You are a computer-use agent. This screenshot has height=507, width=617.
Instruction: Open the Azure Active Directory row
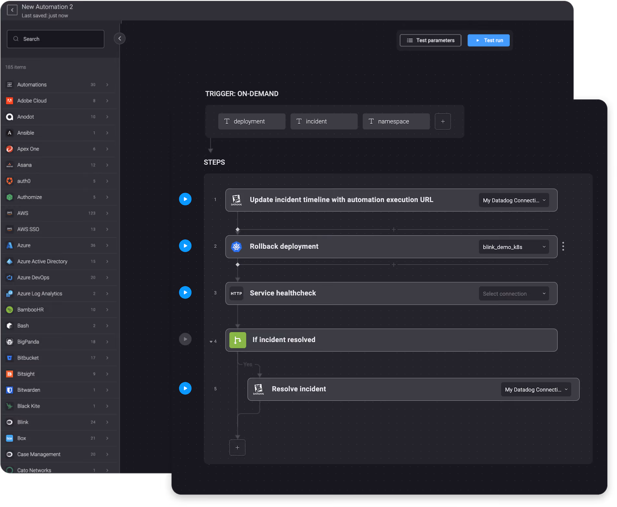click(x=58, y=261)
